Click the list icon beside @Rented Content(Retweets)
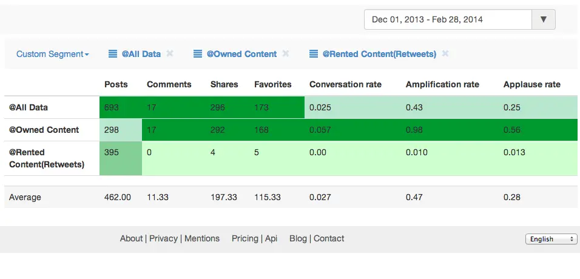Image resolution: width=580 pixels, height=279 pixels. (x=313, y=54)
